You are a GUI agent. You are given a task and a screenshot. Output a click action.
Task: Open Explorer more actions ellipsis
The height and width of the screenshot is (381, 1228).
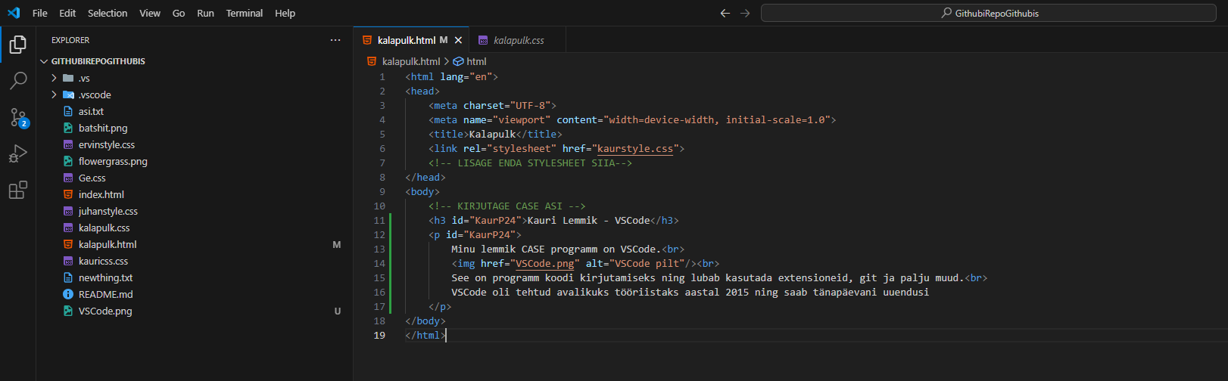(x=335, y=40)
